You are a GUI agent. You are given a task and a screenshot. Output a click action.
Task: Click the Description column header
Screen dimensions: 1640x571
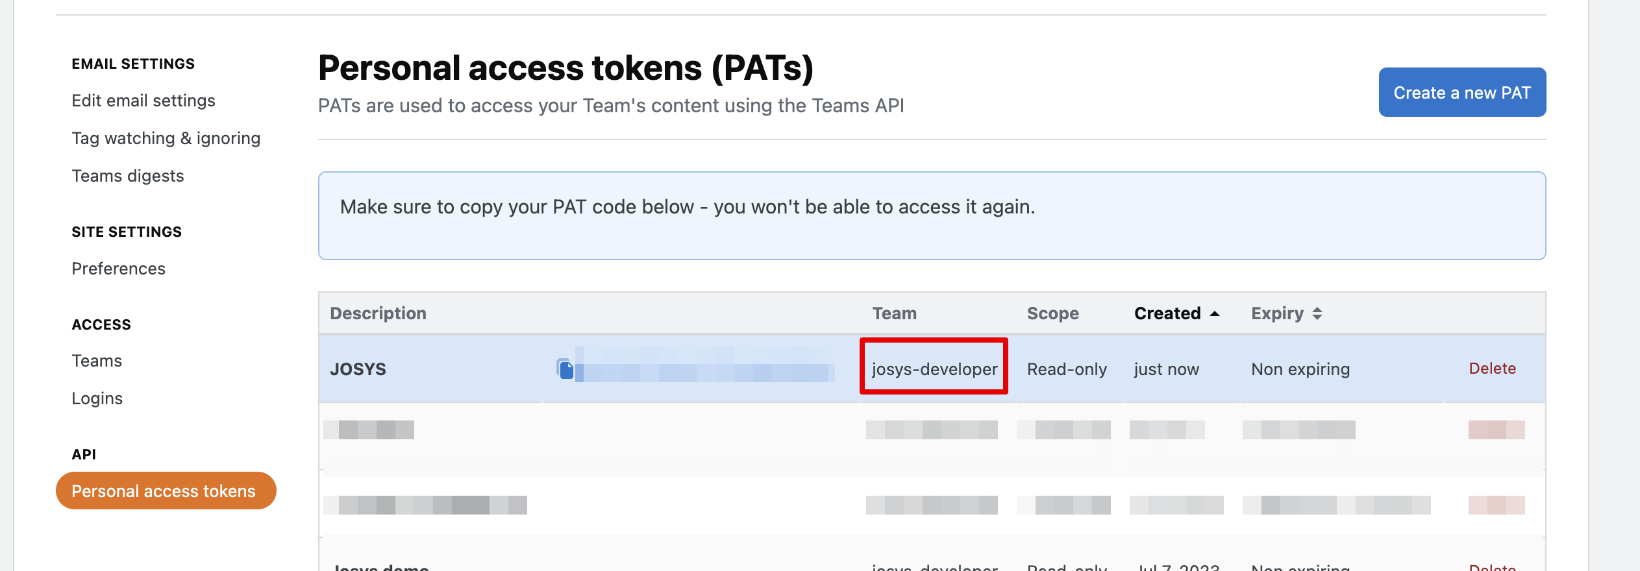(378, 313)
